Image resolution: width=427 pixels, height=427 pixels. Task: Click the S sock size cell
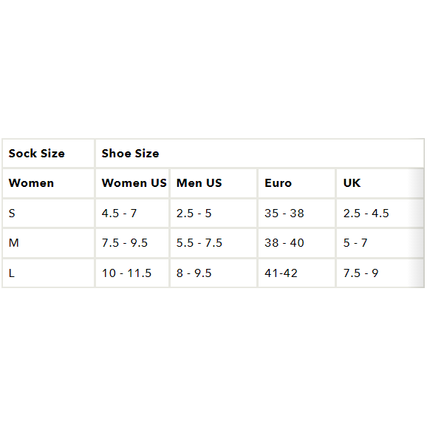(x=48, y=213)
